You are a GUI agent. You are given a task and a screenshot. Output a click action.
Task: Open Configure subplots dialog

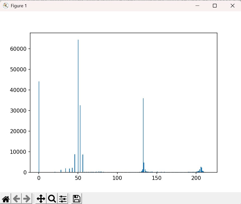coord(63,199)
